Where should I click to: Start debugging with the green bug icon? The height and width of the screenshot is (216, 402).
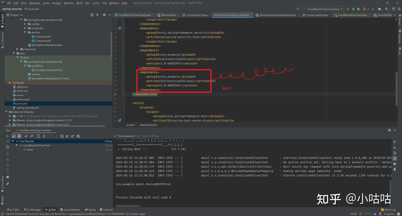[353, 9]
